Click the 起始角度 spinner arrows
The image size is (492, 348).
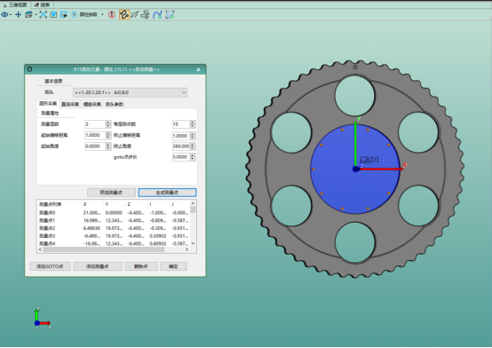[x=108, y=146]
